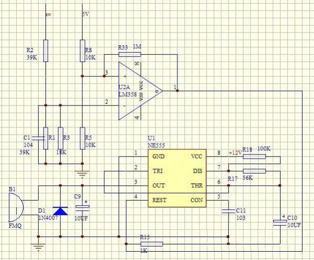Select electrolytic capacitor C9 10UF
This screenshot has height=260, width=314.
(x=82, y=208)
